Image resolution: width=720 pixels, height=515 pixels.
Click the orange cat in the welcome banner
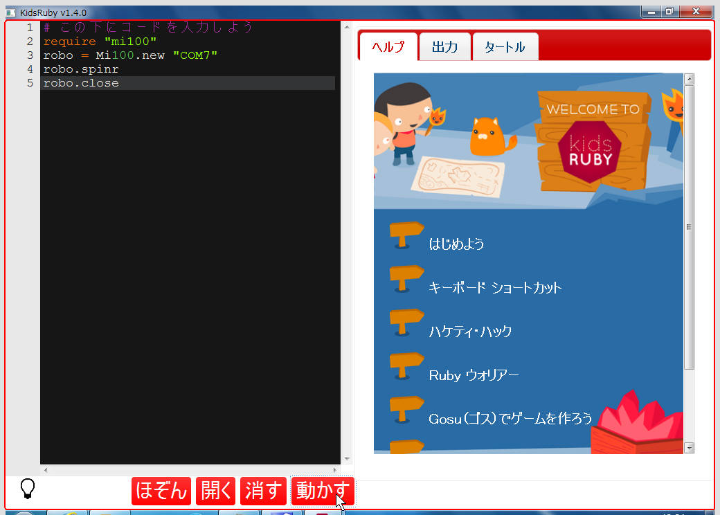tap(493, 137)
